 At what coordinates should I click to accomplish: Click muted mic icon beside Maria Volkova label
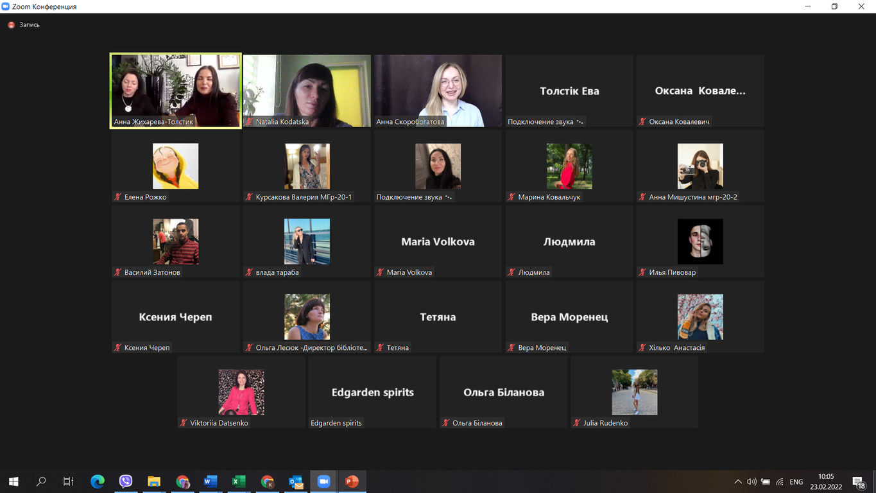[x=380, y=272]
